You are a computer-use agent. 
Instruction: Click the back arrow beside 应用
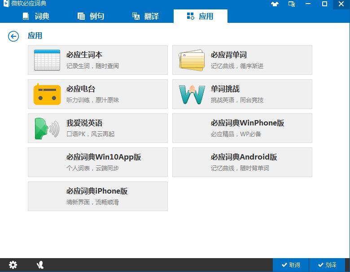[x=13, y=36]
